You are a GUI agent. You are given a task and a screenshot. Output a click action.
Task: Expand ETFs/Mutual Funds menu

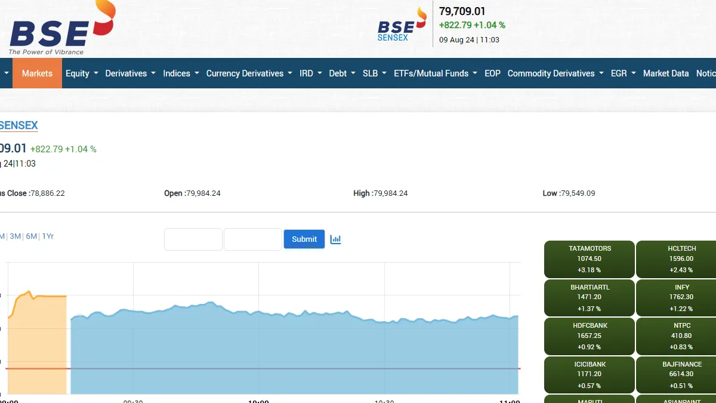click(x=436, y=73)
